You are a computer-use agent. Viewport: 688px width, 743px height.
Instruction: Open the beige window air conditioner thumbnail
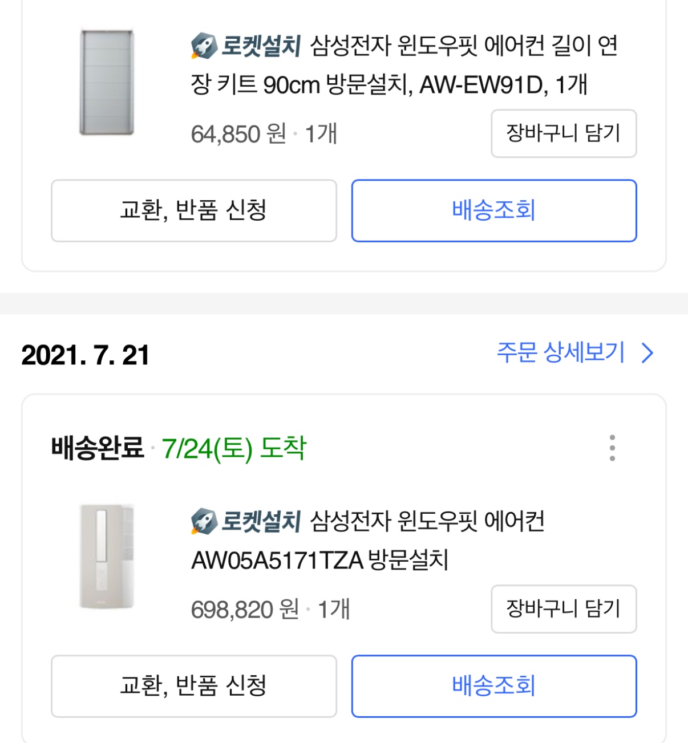click(x=107, y=556)
